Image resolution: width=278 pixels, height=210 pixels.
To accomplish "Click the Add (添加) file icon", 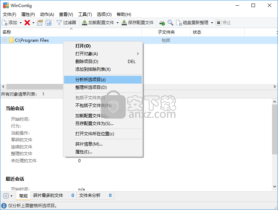I will pos(5,23).
